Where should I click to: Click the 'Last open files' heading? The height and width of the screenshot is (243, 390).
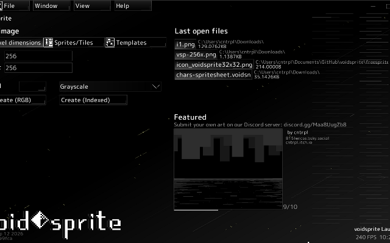click(201, 31)
